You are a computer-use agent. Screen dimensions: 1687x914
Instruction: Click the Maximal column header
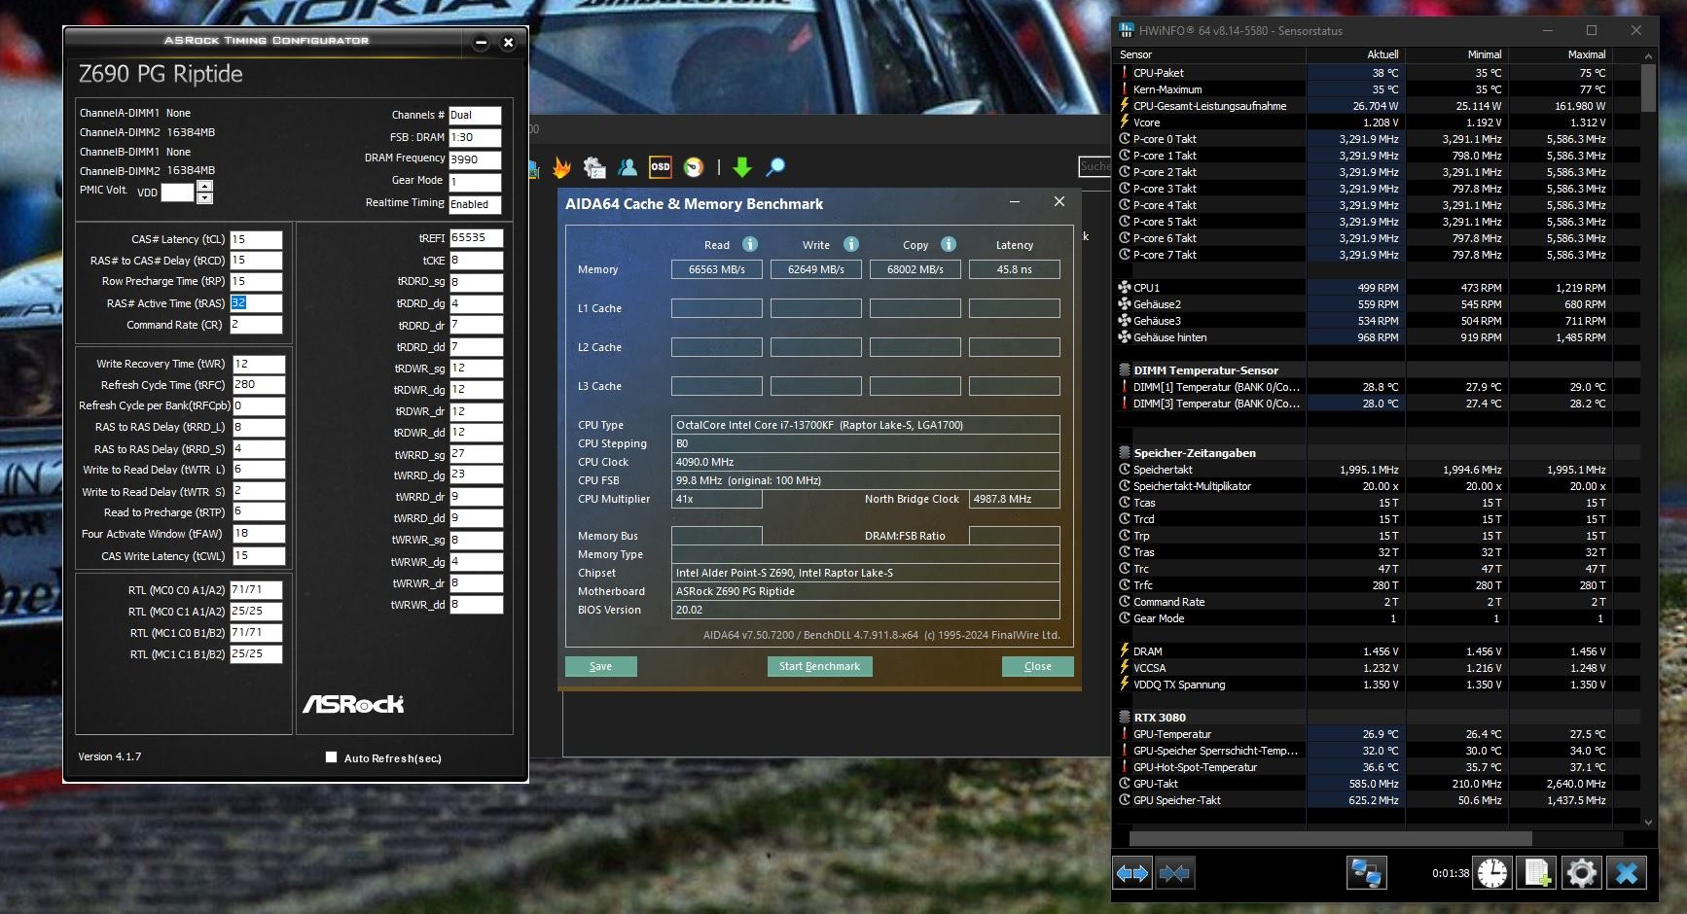(x=1561, y=54)
